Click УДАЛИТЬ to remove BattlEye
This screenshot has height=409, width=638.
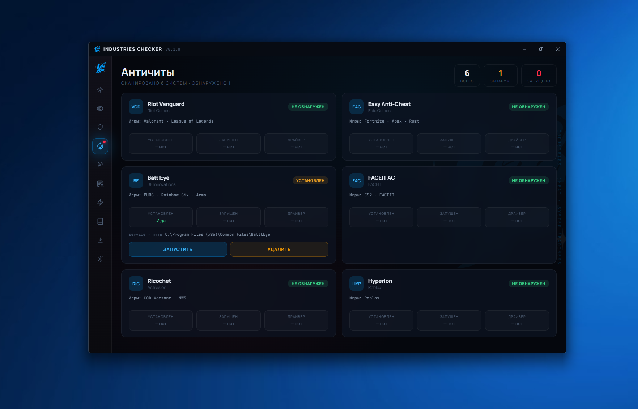[x=279, y=249]
